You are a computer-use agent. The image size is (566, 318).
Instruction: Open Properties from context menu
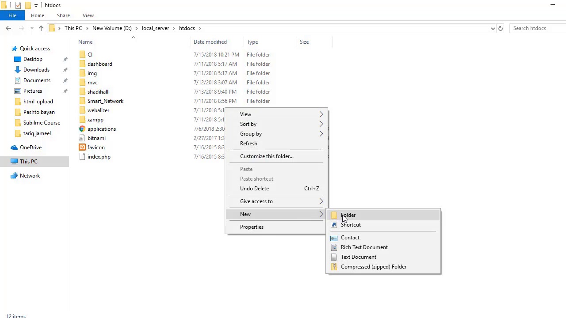(x=252, y=227)
